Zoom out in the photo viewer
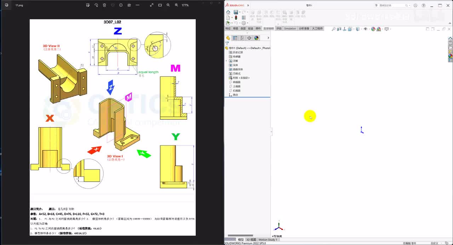Image resolution: width=453 pixels, height=245 pixels. click(168, 5)
